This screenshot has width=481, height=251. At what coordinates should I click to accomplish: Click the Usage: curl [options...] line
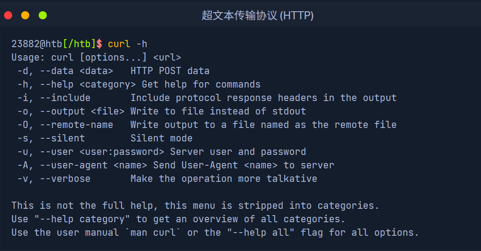coord(96,57)
